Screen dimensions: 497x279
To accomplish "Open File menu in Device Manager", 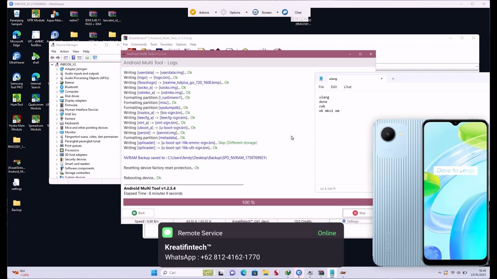I will click(54, 51).
